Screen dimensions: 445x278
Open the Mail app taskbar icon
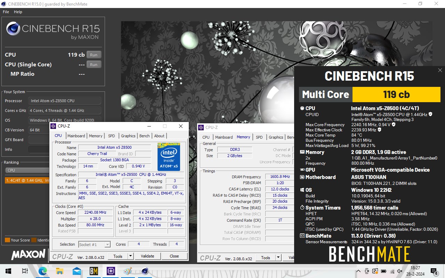click(x=76, y=271)
